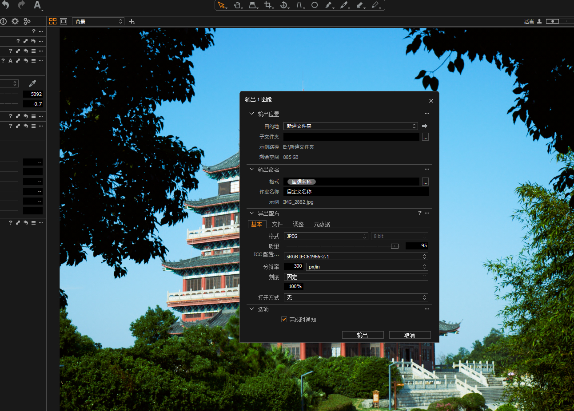Screen dimensions: 574x411
Task: Select the orange Select pointer tool
Action: click(222, 5)
